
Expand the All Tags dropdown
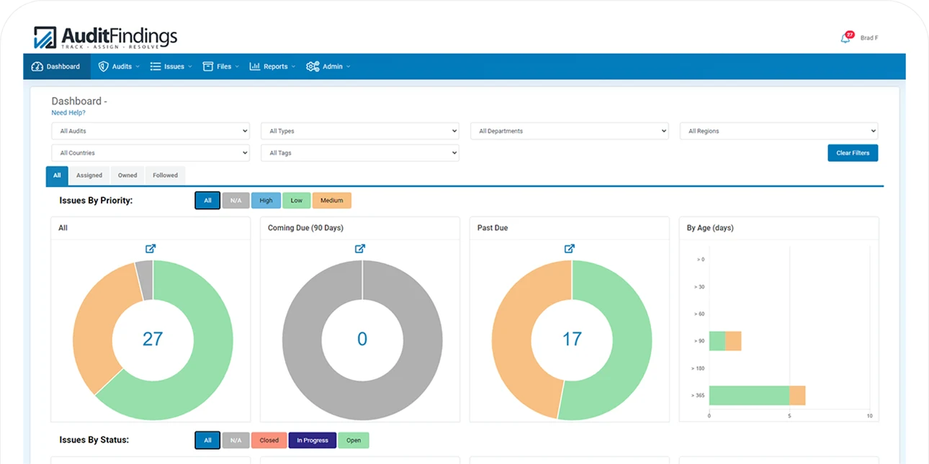360,153
